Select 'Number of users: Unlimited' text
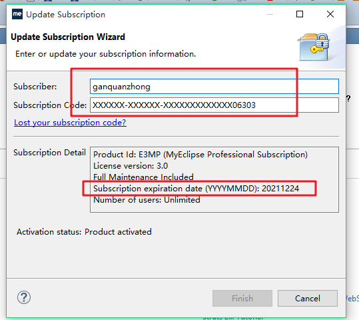The height and width of the screenshot is (320, 359). 147,200
